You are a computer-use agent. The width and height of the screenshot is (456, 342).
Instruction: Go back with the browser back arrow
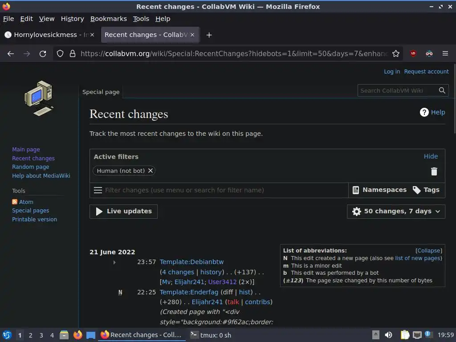(x=11, y=54)
